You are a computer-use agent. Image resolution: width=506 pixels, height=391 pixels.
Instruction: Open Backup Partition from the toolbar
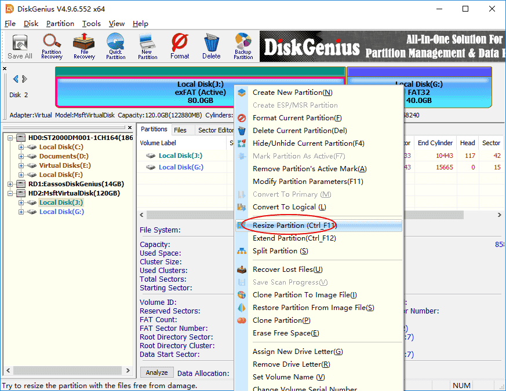point(243,46)
